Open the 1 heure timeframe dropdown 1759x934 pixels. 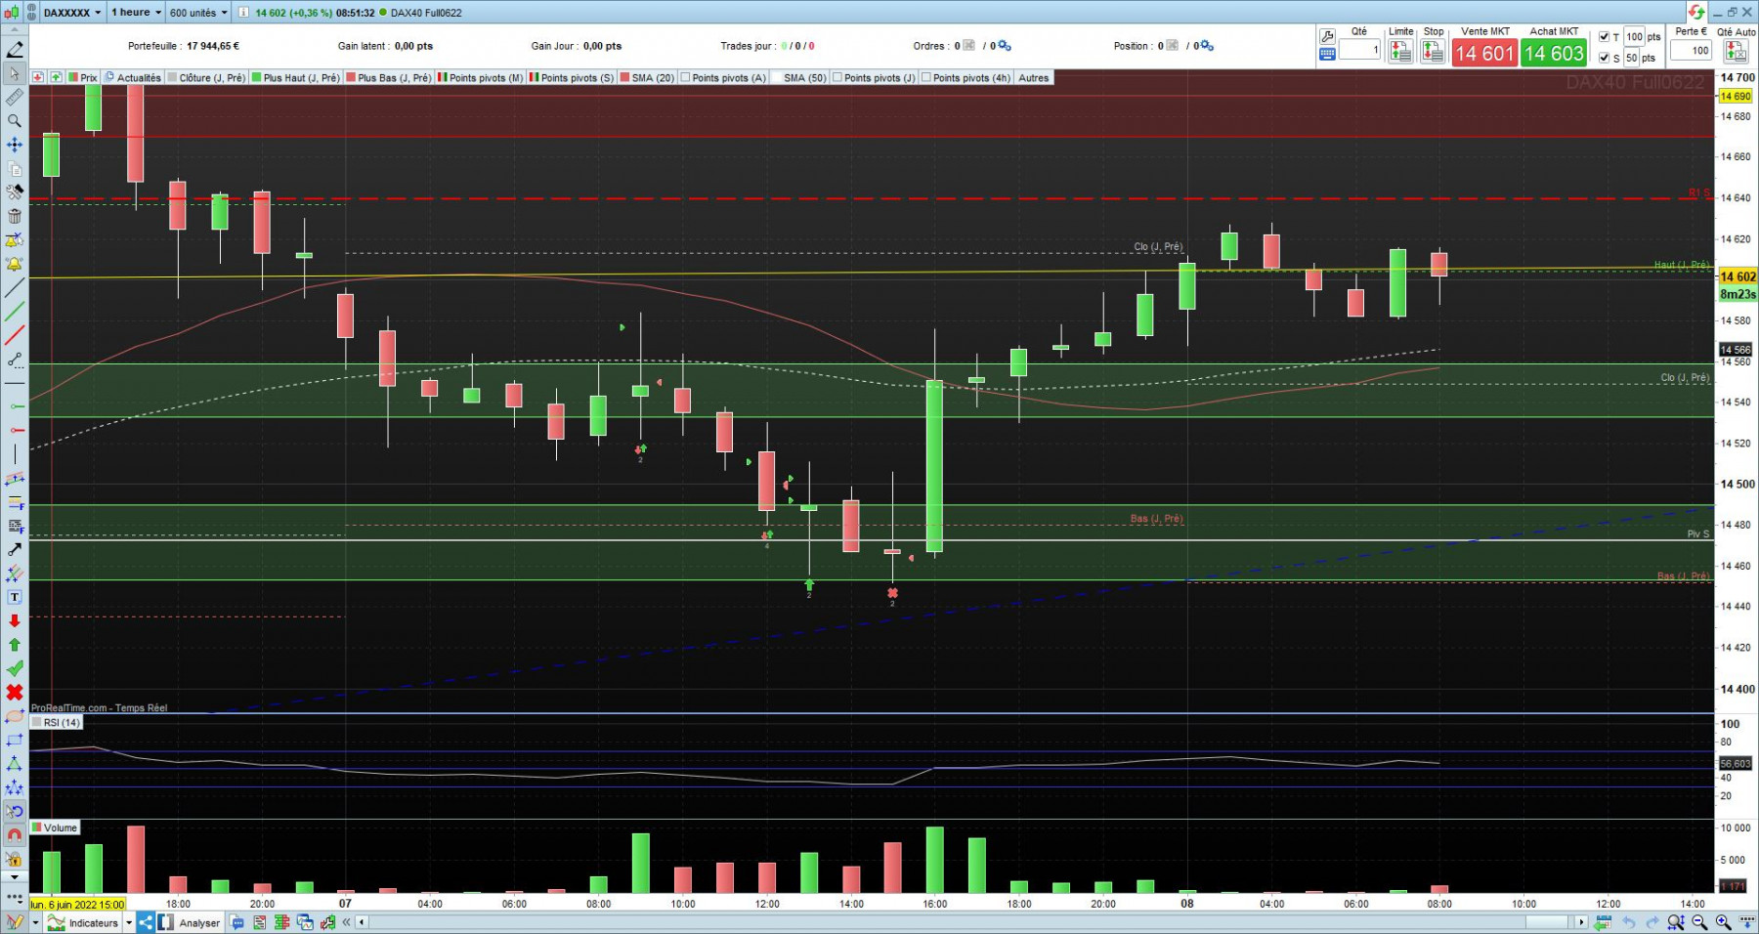[x=136, y=13]
